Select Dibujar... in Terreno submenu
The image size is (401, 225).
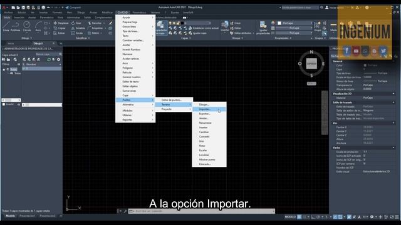pyautogui.click(x=209, y=104)
